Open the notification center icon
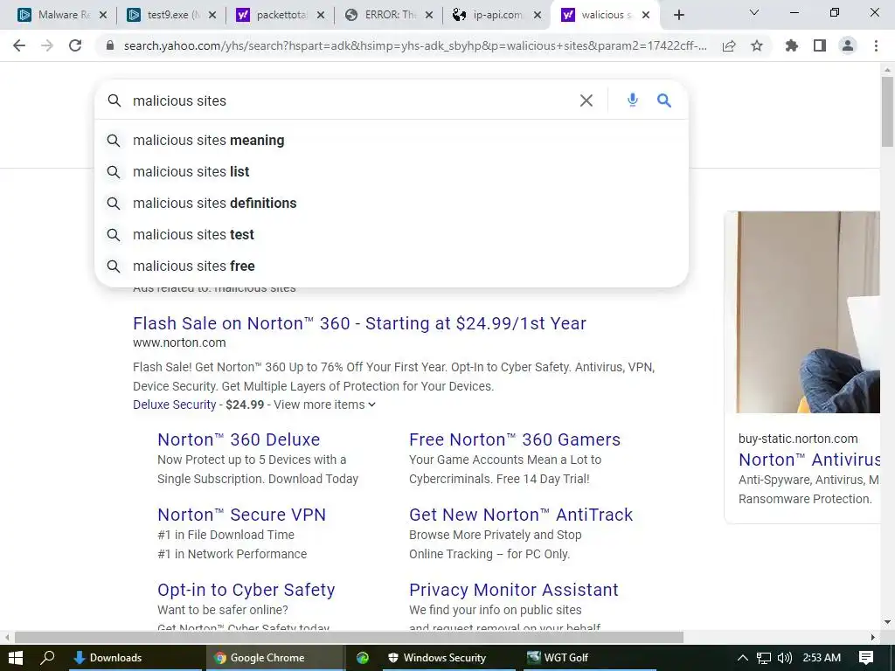 866,658
